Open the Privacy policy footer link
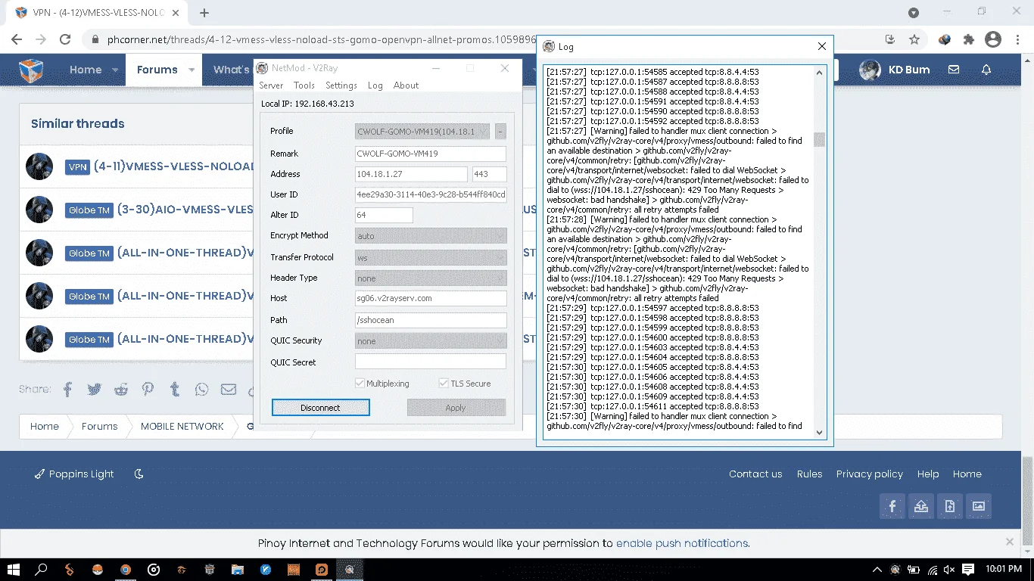The width and height of the screenshot is (1034, 581). tap(870, 474)
